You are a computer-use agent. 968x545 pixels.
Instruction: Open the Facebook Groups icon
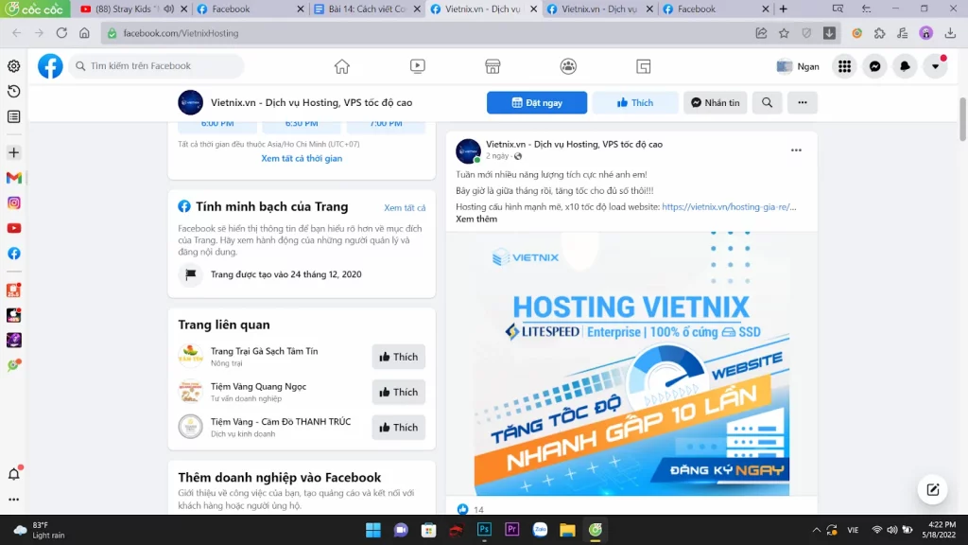(568, 66)
